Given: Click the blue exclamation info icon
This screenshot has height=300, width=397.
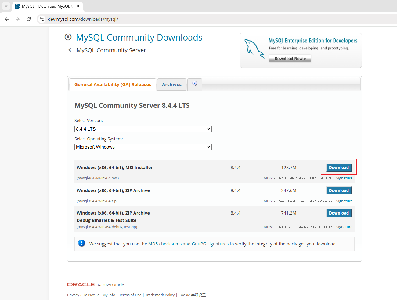Looking at the screenshot, I should pos(82,243).
